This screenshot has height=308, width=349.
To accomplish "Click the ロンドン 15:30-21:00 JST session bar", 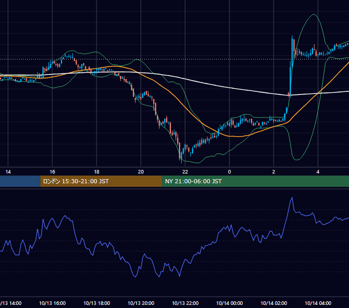I will click(101, 181).
